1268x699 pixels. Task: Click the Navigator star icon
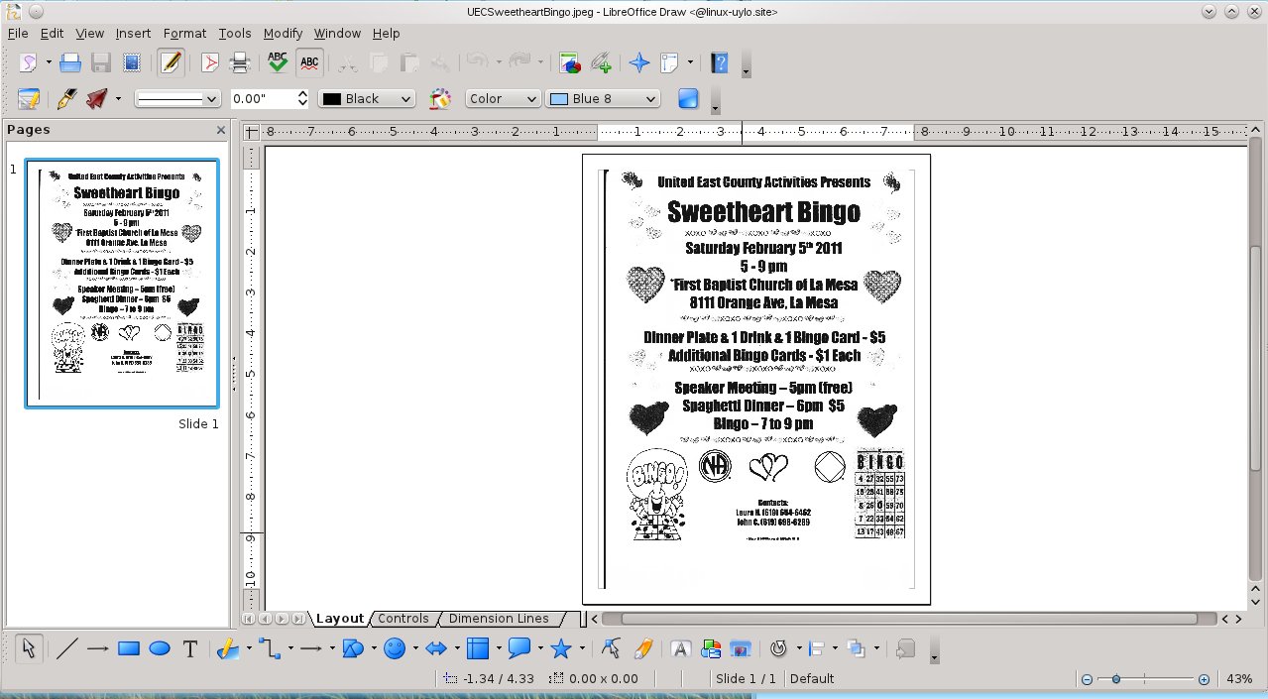pyautogui.click(x=639, y=63)
